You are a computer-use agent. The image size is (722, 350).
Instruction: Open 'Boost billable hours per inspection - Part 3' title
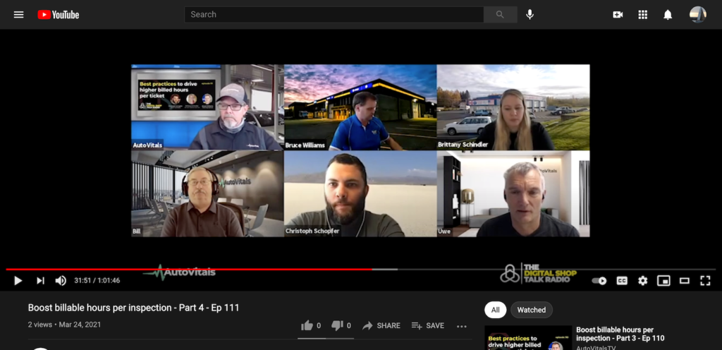coord(620,334)
